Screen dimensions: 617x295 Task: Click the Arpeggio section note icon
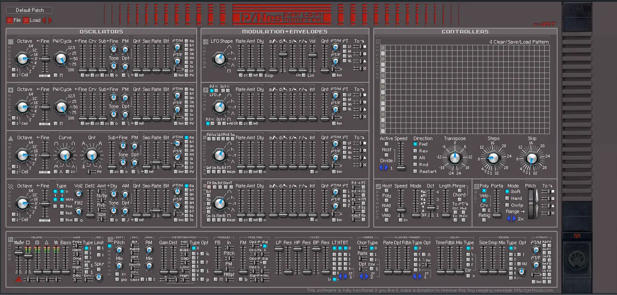(x=378, y=186)
